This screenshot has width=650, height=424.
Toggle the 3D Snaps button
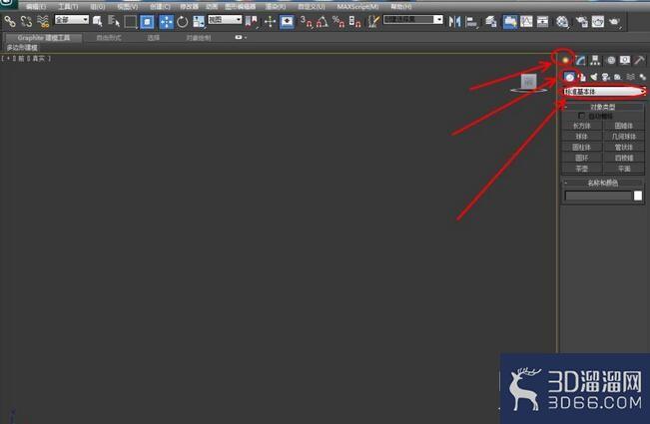pos(306,21)
